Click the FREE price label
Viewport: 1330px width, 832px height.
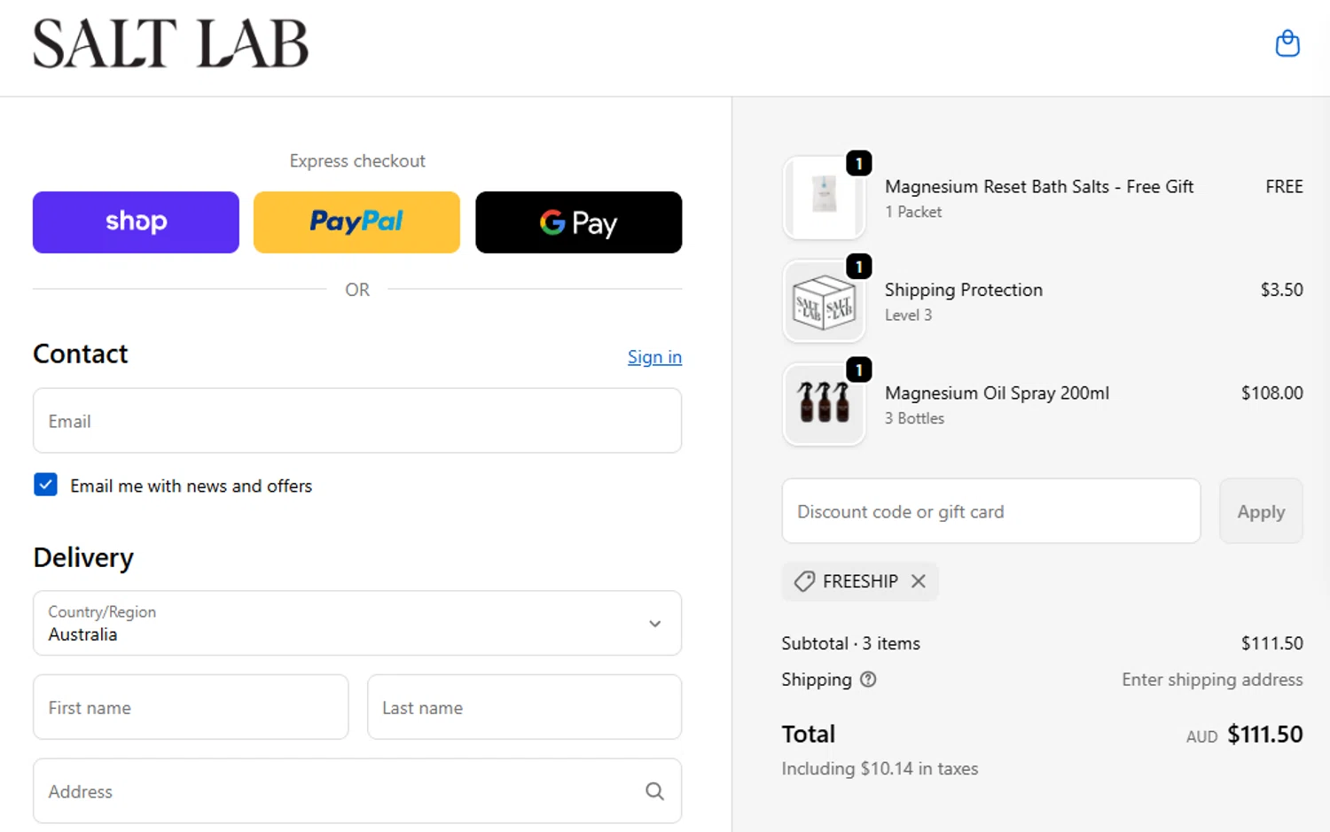(1284, 187)
